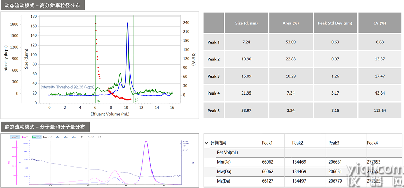Go to next peak with >> arrow
This screenshot has width=404, height=188.
pyautogui.click(x=100, y=137)
